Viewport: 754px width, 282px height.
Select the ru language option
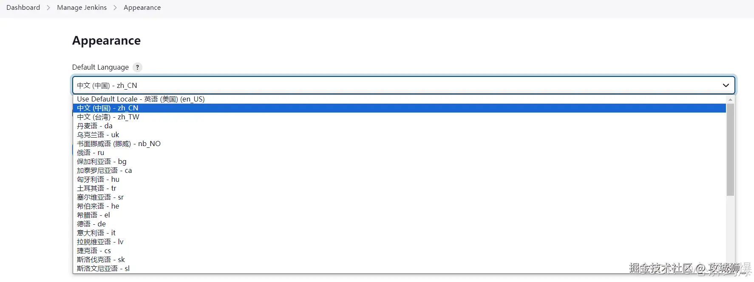[91, 152]
